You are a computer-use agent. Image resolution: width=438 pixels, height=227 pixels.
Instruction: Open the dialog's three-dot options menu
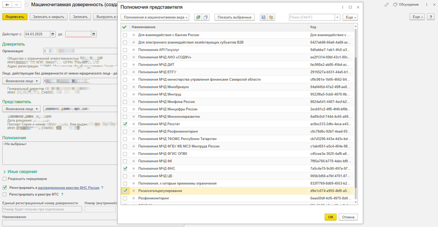coord(342,7)
